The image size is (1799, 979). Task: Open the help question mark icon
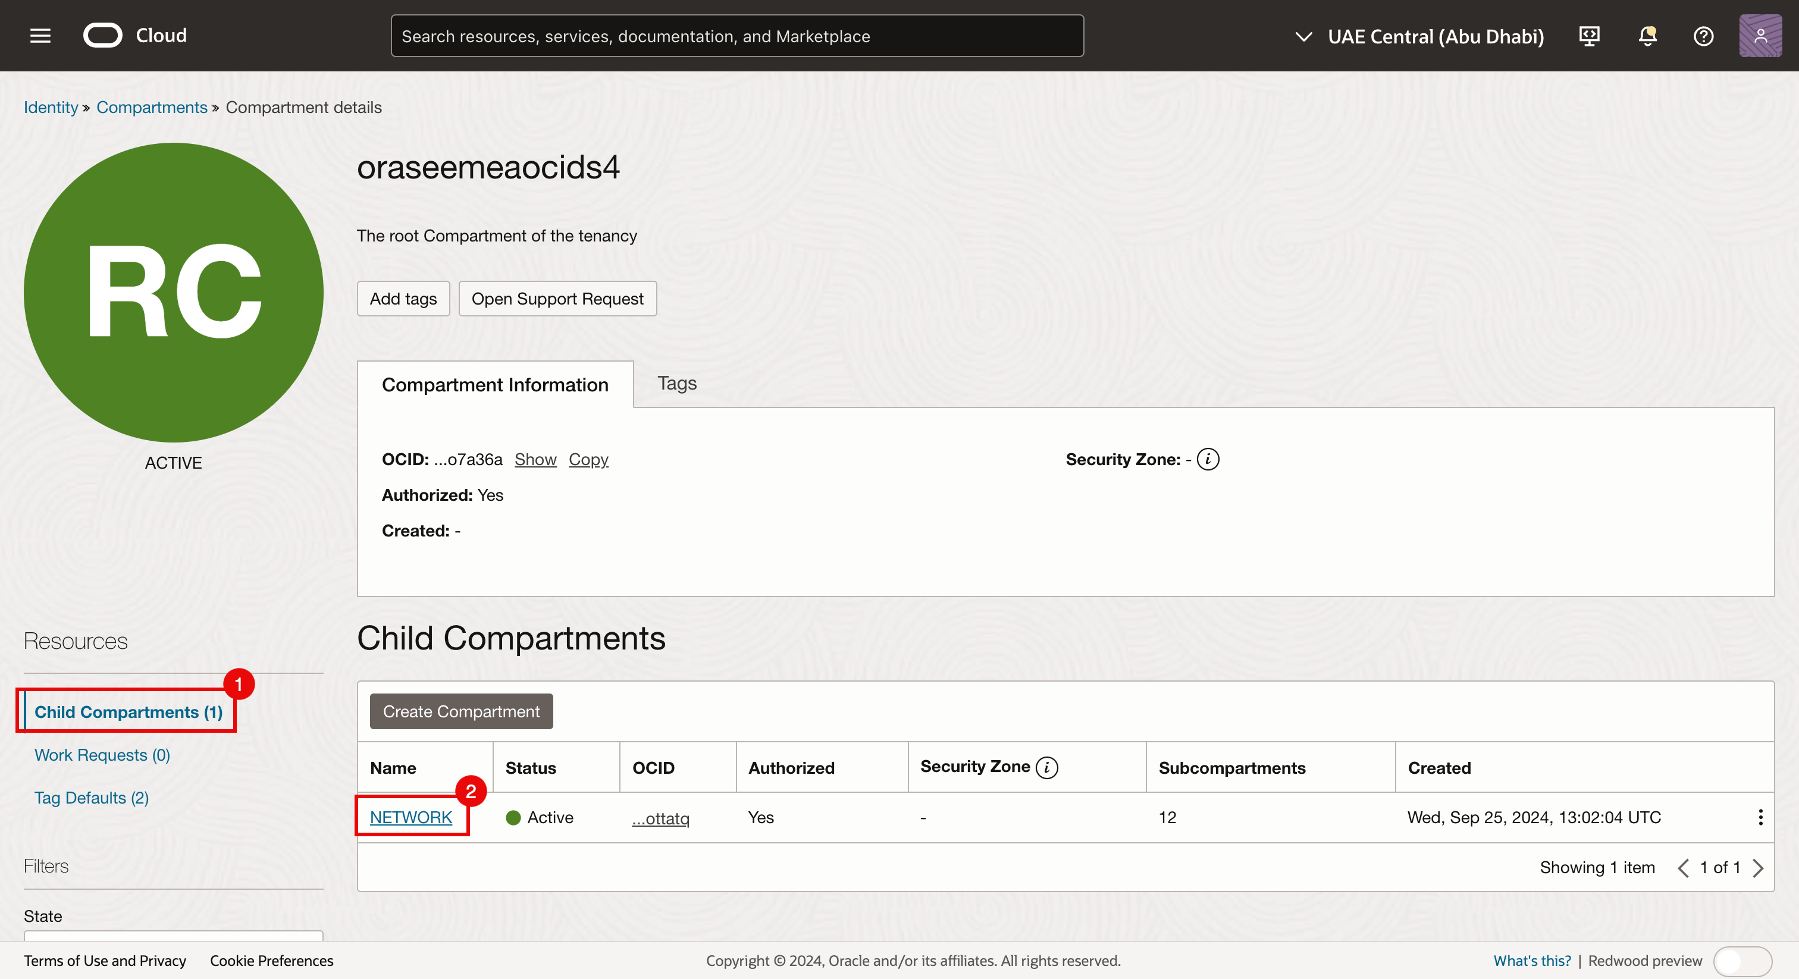coord(1703,36)
